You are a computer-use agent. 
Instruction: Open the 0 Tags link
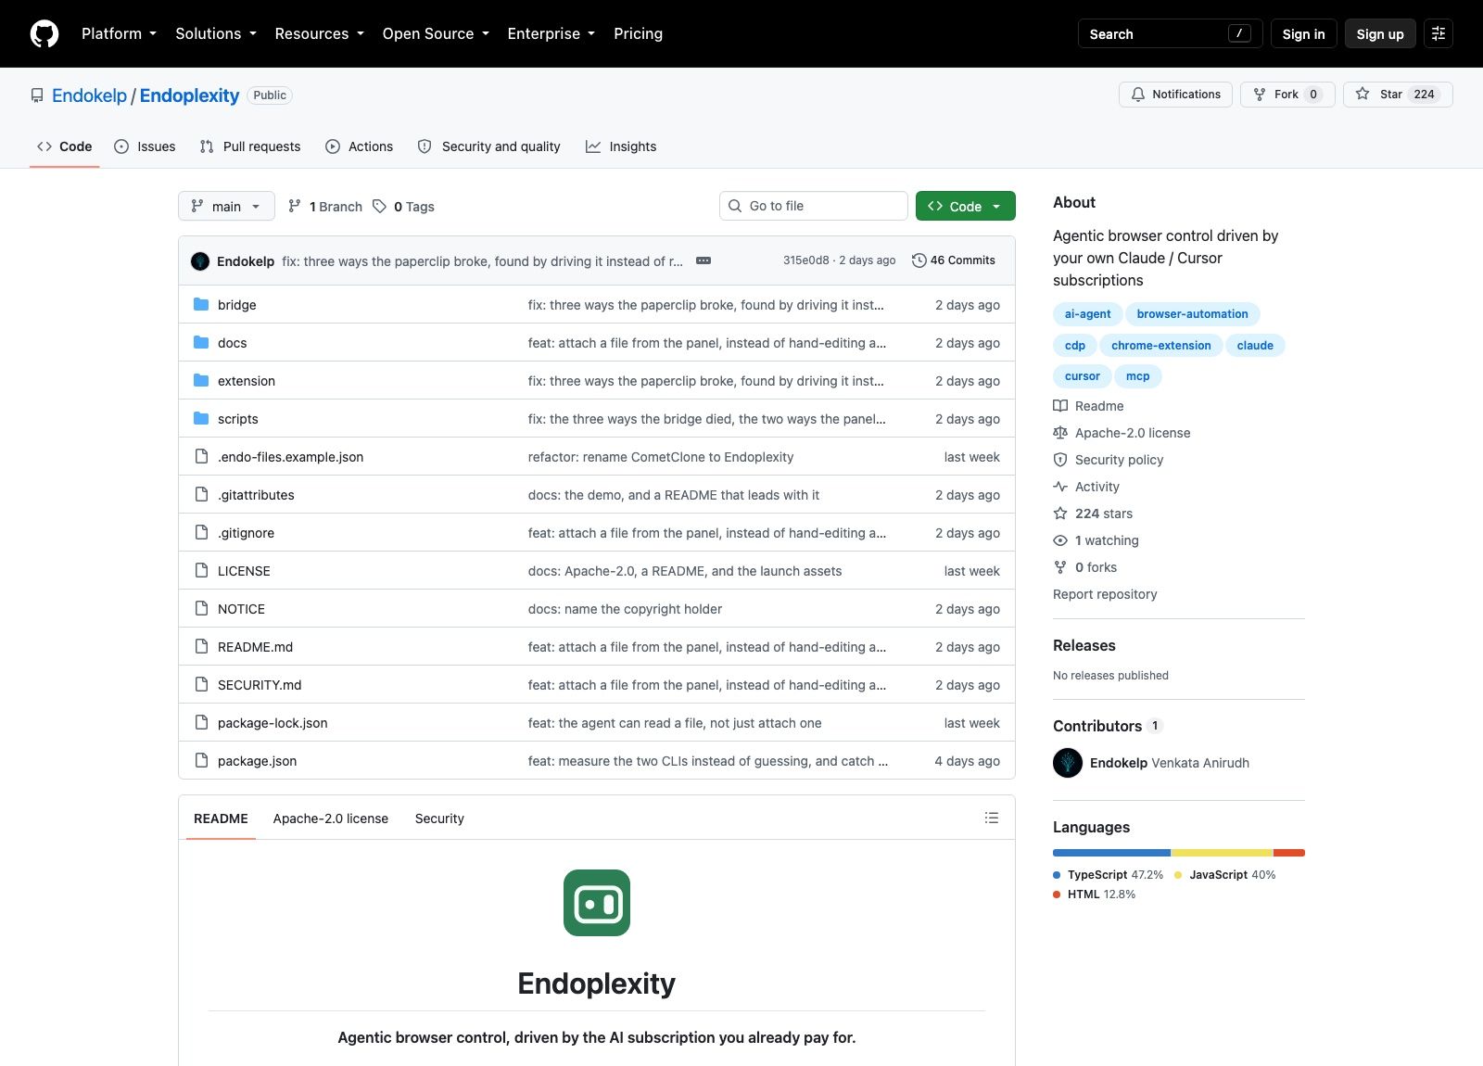404,207
